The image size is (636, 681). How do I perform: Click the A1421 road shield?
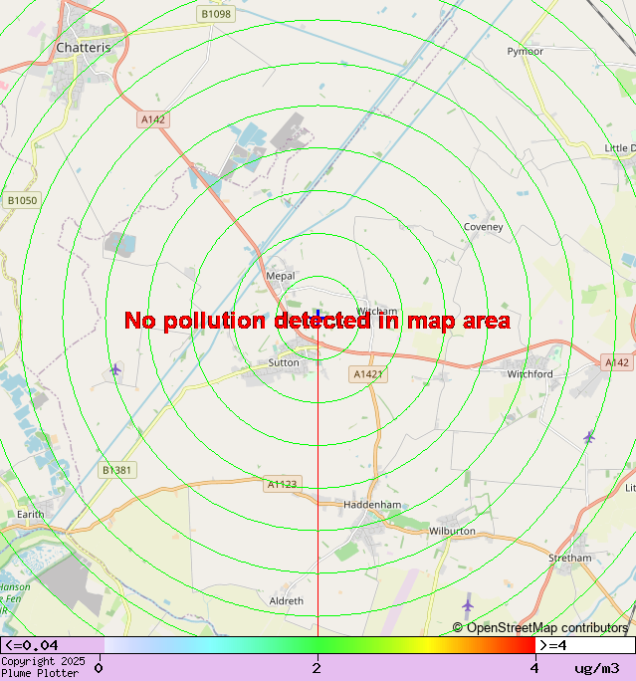point(368,374)
